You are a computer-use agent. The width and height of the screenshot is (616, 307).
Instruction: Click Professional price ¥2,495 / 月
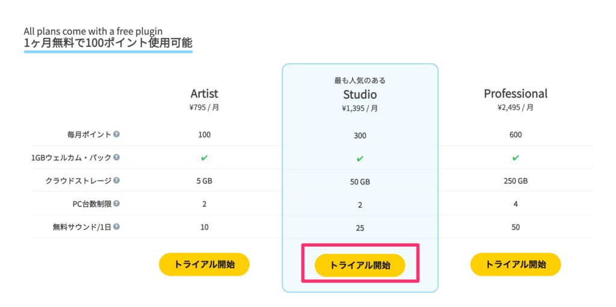516,108
